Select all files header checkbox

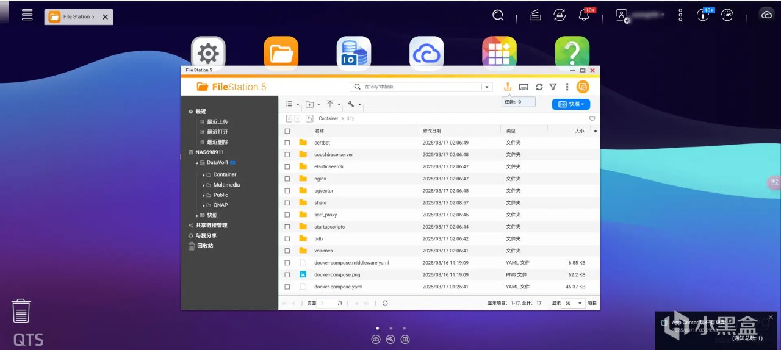click(x=287, y=130)
